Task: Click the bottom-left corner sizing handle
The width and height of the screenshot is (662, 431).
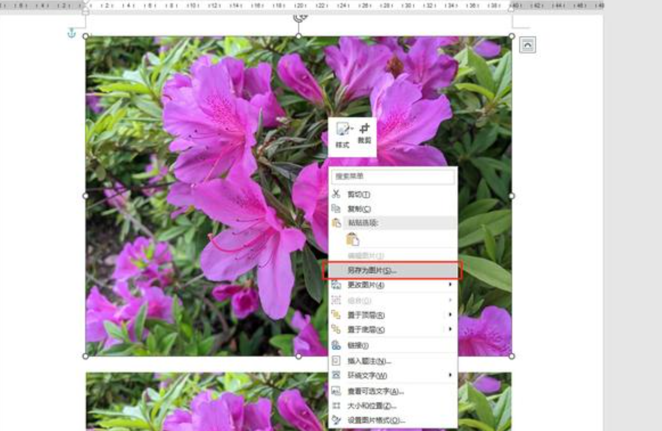Action: (x=86, y=356)
